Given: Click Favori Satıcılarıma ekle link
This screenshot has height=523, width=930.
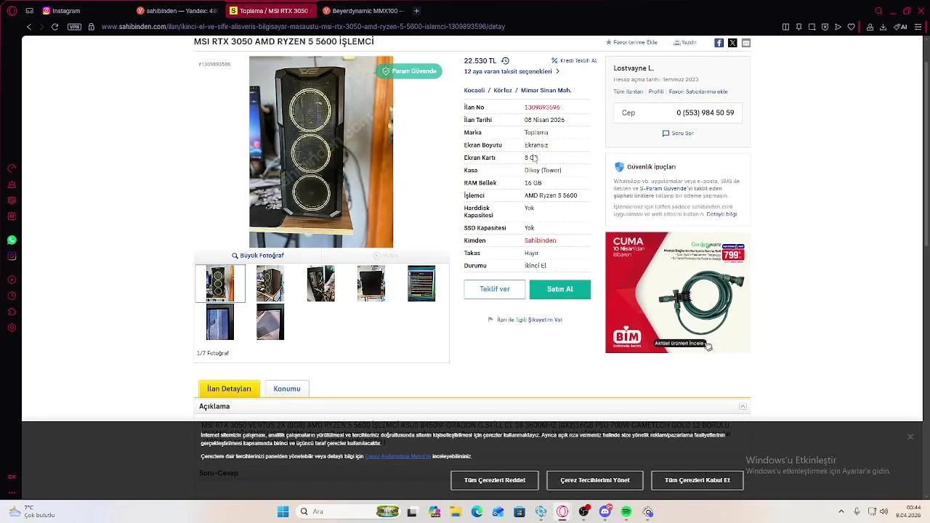Looking at the screenshot, I should tap(698, 92).
